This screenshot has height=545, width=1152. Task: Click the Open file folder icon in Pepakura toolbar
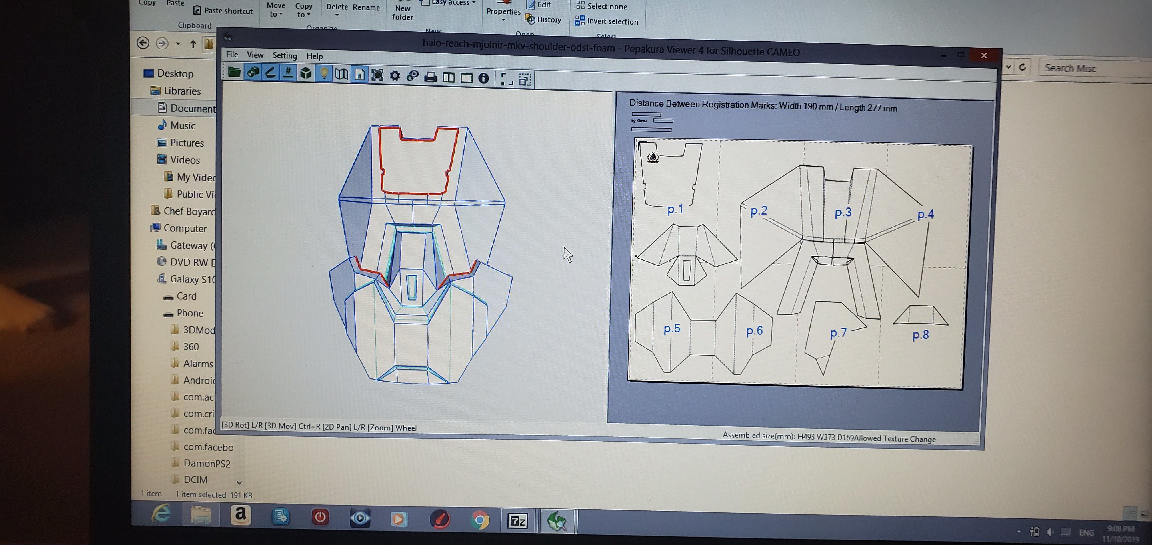click(234, 72)
